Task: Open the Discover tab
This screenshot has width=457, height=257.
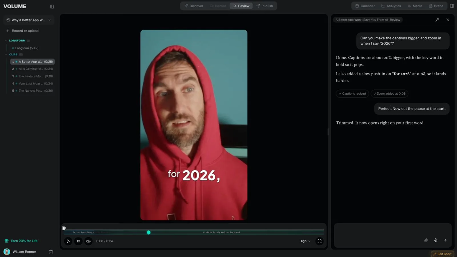Action: [194, 6]
